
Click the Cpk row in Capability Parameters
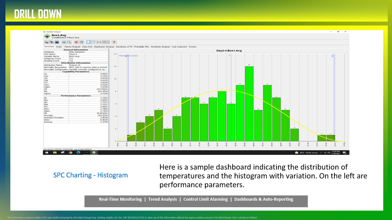coord(76,80)
